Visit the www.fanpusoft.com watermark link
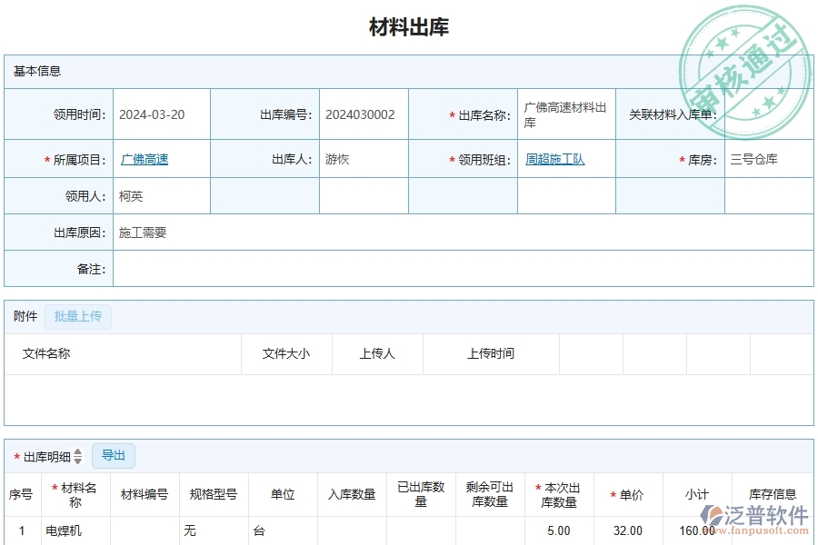The width and height of the screenshot is (818, 545). point(763,530)
